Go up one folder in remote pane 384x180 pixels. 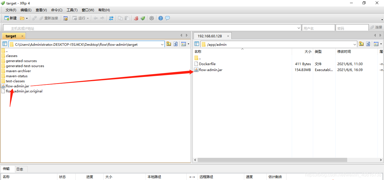[361, 44]
